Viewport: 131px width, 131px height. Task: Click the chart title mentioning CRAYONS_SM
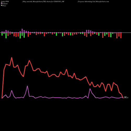point(43,2)
